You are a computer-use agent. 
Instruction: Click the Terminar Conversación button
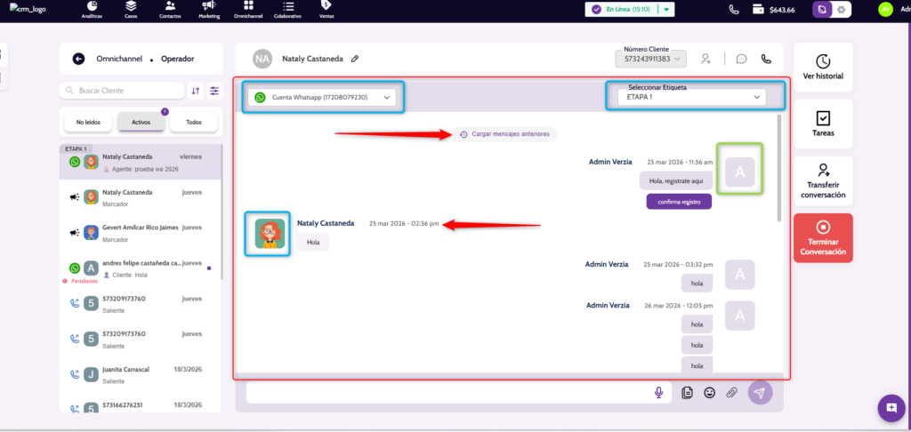tap(823, 237)
